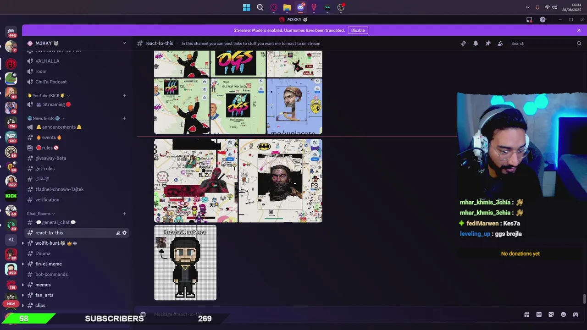This screenshot has height=330, width=587.
Task: Add channel to News & Info category
Action: point(124,118)
